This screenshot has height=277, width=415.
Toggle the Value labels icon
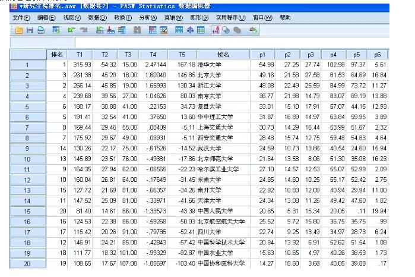pyautogui.click(x=216, y=30)
